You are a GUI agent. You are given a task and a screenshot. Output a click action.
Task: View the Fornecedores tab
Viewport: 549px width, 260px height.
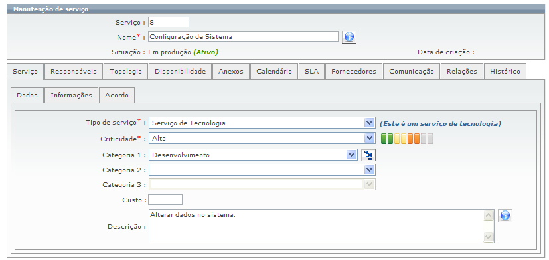pos(354,72)
